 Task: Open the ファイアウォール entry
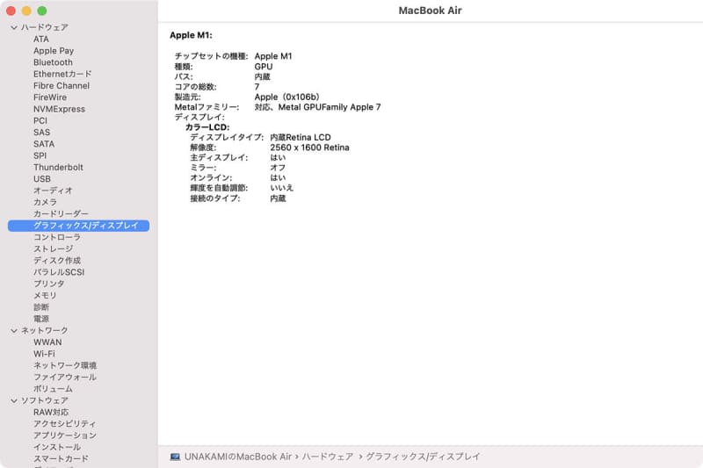pyautogui.click(x=65, y=377)
